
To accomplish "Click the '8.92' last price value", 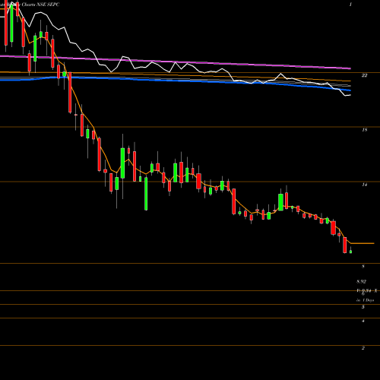I will coord(362,281).
